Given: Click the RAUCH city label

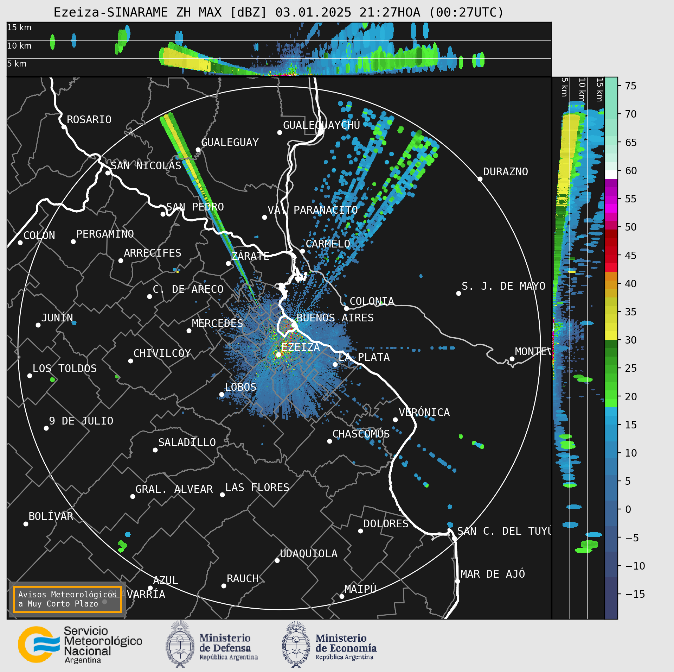Looking at the screenshot, I should (x=242, y=579).
